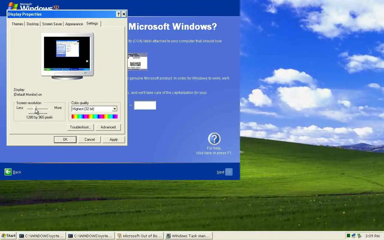
Task: Open the Color quality dropdown
Action: (x=94, y=109)
